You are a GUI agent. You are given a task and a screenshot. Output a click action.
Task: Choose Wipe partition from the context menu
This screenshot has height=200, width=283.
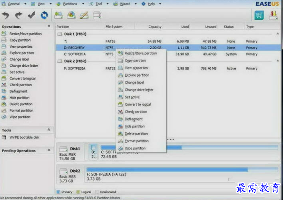(x=141, y=148)
